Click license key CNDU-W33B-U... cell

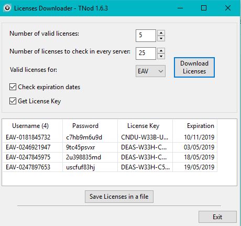[145, 137]
